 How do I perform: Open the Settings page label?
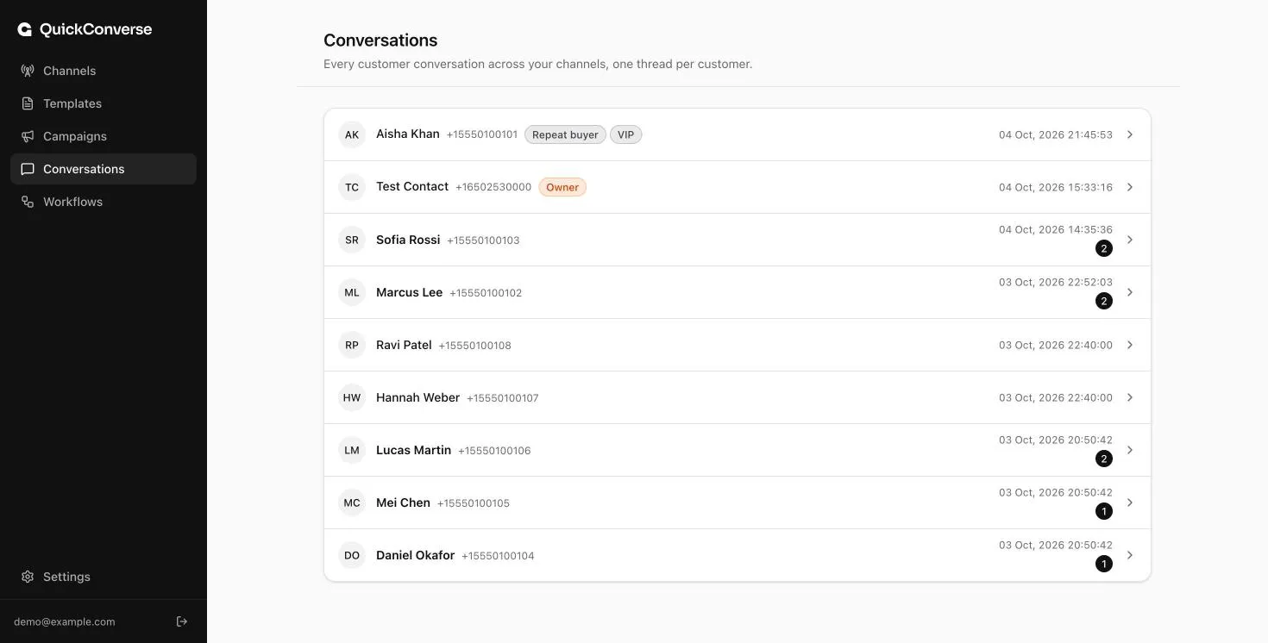tap(66, 577)
